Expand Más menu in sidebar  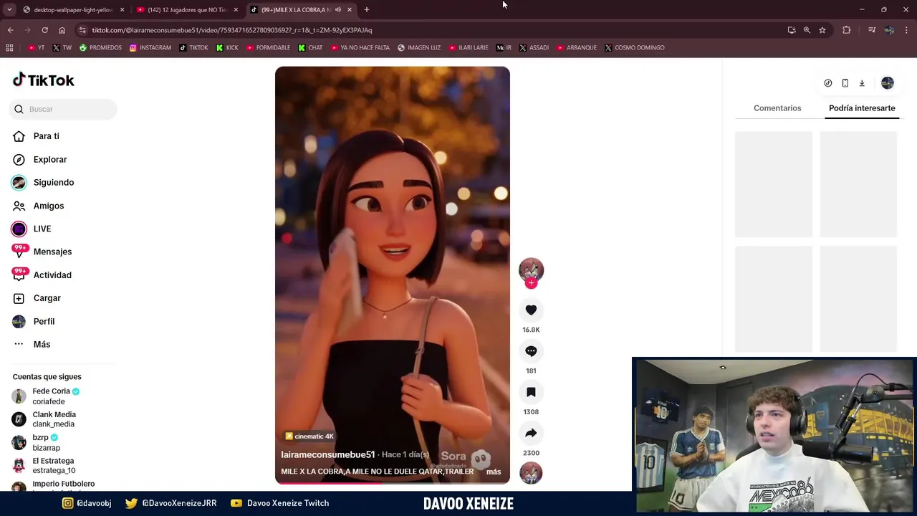[x=42, y=344]
